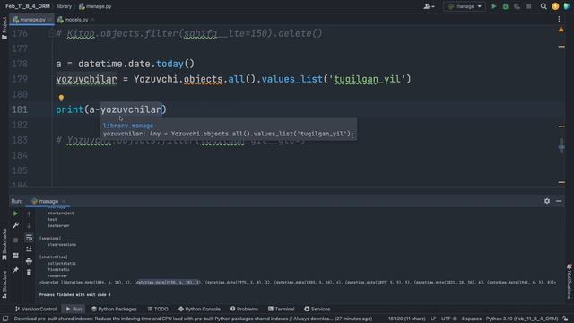Change file encoding UTF-8 in status bar
Image resolution: width=574 pixels, height=323 pixels.
(x=448, y=319)
